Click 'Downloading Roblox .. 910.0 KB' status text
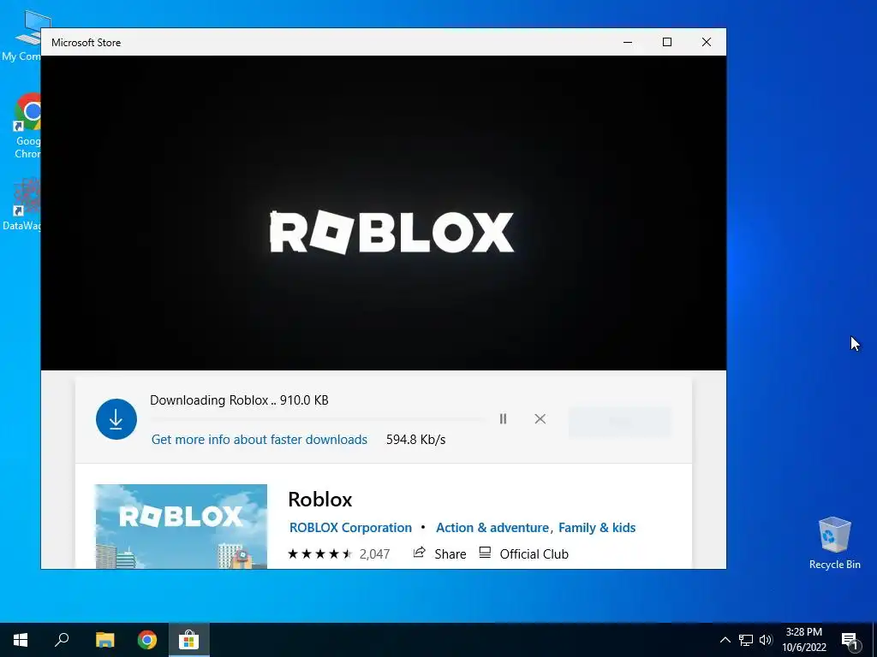The height and width of the screenshot is (657, 877). 239,400
